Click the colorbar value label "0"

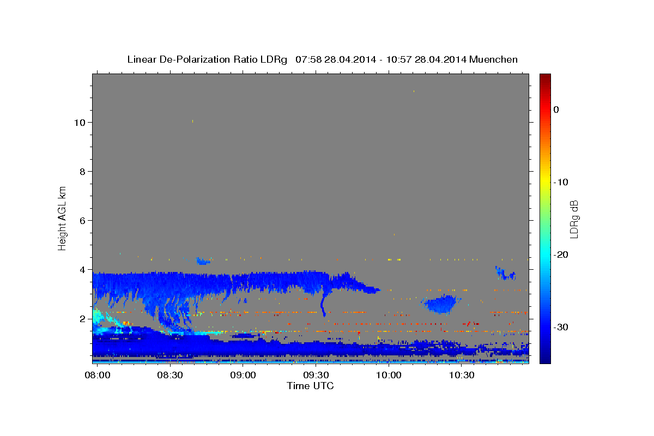click(556, 110)
